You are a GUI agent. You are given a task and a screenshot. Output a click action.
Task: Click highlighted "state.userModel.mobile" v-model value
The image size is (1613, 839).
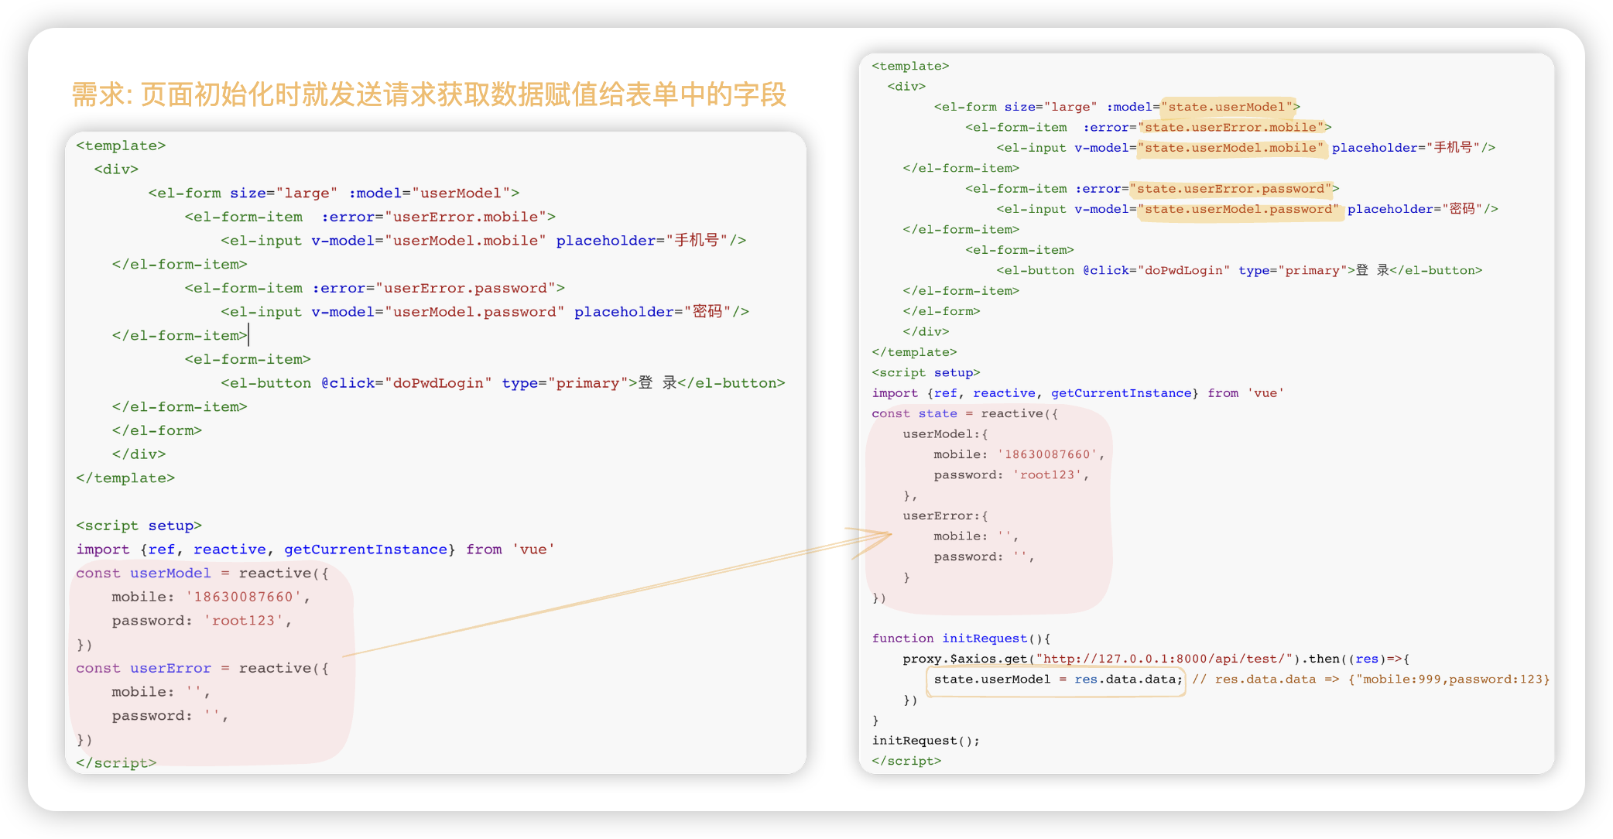coord(1232,148)
